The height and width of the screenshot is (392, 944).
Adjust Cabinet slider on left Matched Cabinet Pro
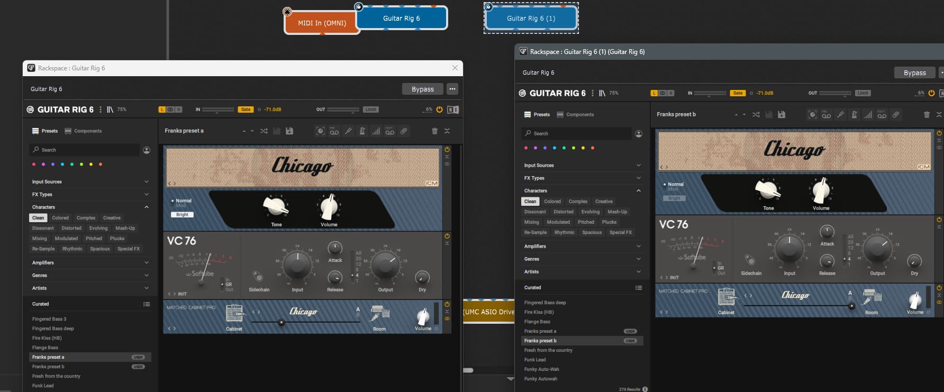coord(281,322)
